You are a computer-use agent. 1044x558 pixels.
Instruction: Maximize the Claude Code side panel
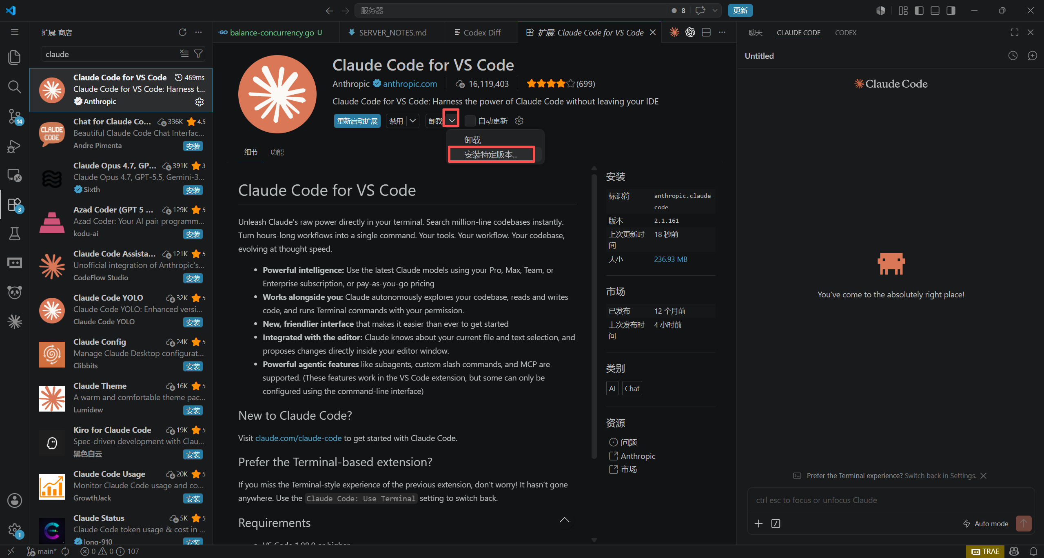pos(1015,32)
